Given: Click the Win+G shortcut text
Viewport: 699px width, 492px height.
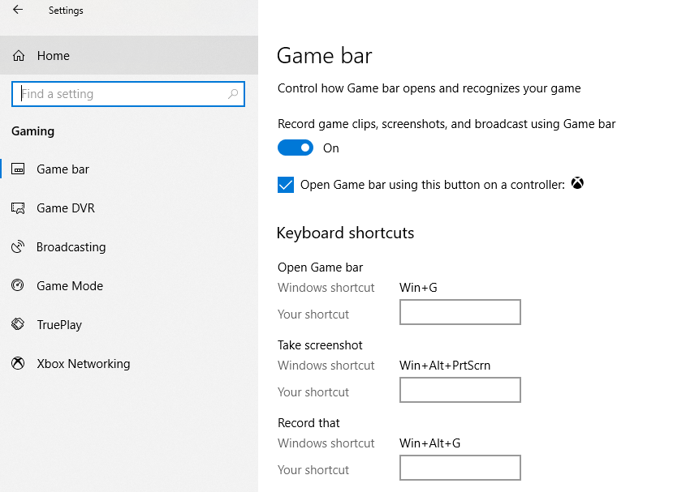Looking at the screenshot, I should pos(418,288).
